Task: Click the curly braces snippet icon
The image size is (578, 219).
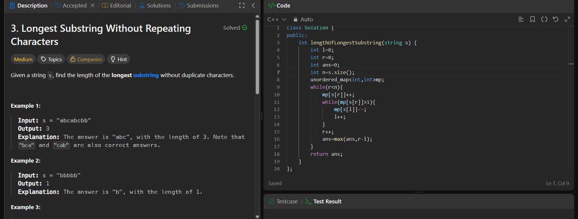Action: pos(544,19)
